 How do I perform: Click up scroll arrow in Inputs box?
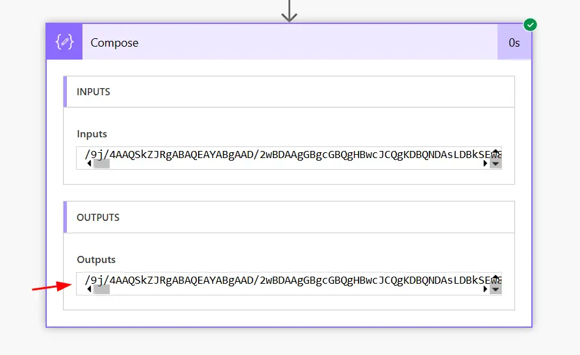pyautogui.click(x=496, y=152)
